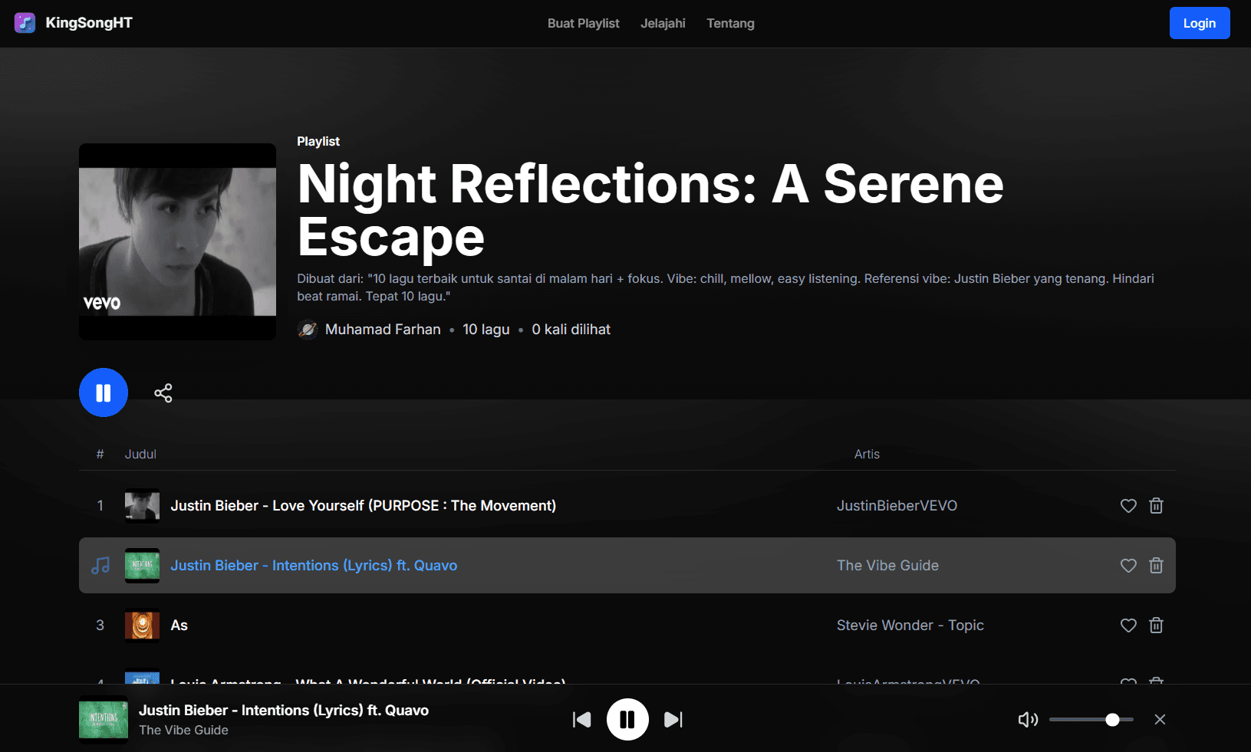Heart the Stevie Wonder song As
The height and width of the screenshot is (752, 1251).
(x=1128, y=626)
